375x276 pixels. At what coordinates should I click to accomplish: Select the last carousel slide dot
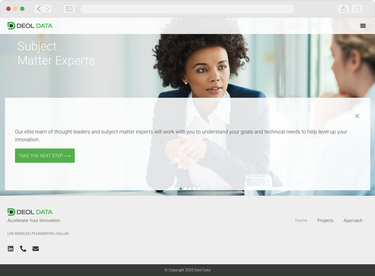(199, 189)
